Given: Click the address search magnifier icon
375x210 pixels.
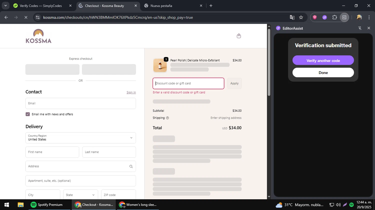Looking at the screenshot, I should [x=131, y=166].
